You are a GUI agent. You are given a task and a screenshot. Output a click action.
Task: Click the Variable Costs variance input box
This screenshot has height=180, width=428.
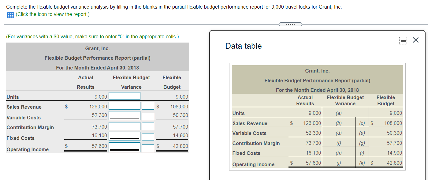point(124,116)
